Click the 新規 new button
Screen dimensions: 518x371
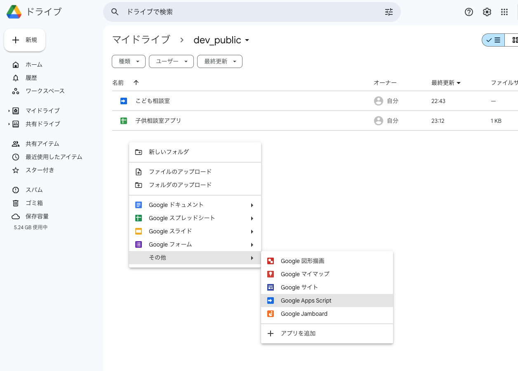(24, 40)
